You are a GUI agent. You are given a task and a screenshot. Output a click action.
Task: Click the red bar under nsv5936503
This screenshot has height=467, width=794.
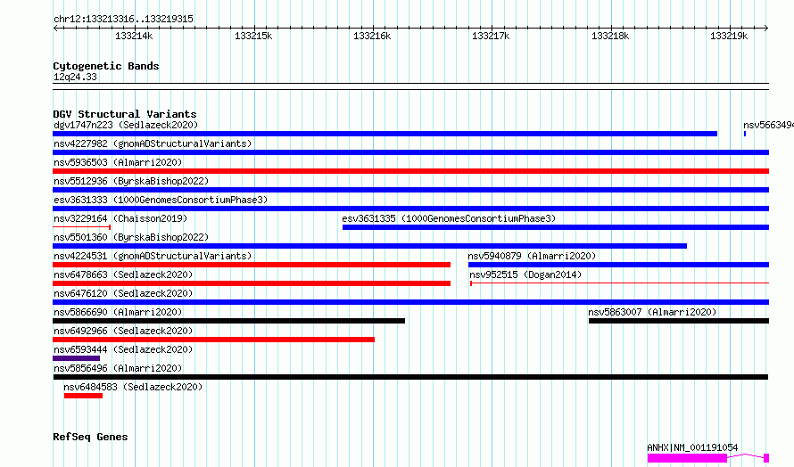(x=410, y=171)
